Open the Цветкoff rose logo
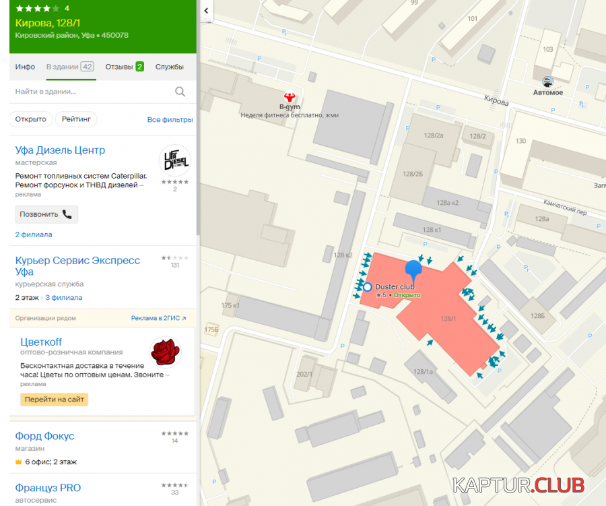This screenshot has height=506, width=606. [166, 352]
